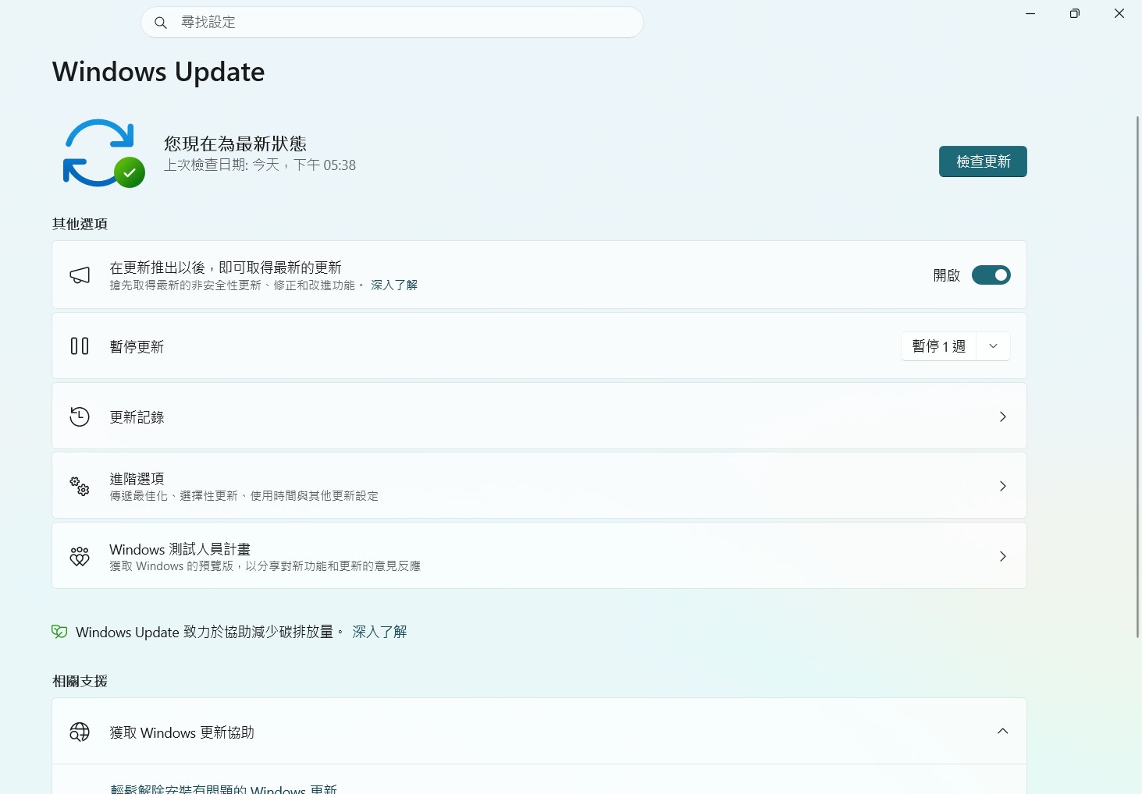Click 您現在為最新狀態 status text
This screenshot has height=794, width=1142.
point(235,144)
